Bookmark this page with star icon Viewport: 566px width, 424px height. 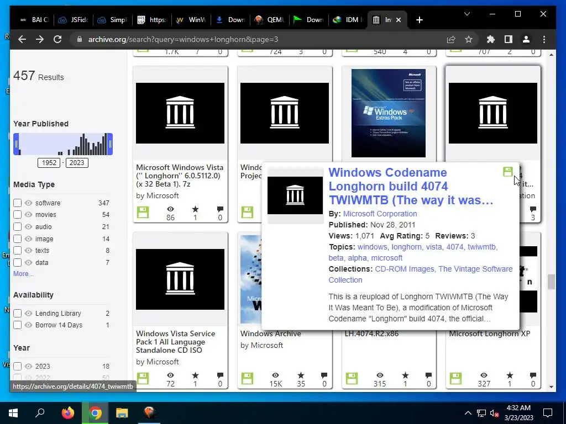(x=469, y=39)
